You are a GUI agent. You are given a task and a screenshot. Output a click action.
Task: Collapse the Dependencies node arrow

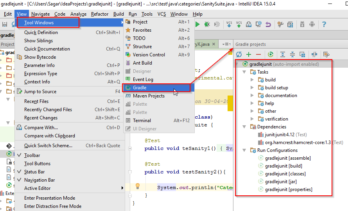click(x=244, y=127)
